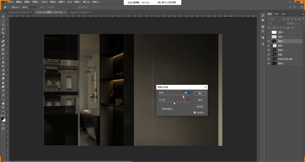Image resolution: width=305 pixels, height=162 pixels.
Task: Click the 自动 (Auto) button
Action: click(200, 106)
